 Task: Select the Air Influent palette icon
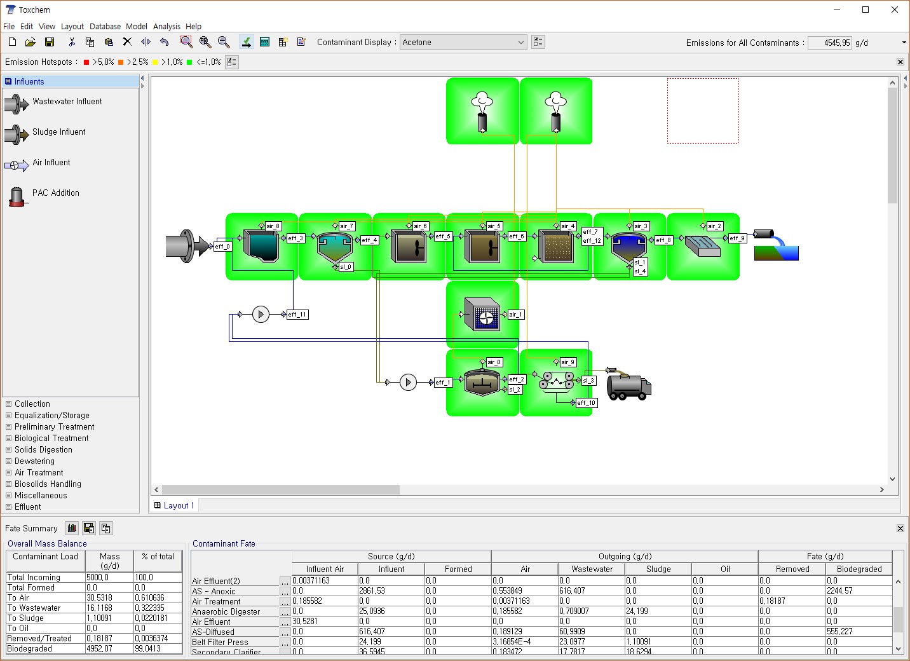click(x=17, y=165)
